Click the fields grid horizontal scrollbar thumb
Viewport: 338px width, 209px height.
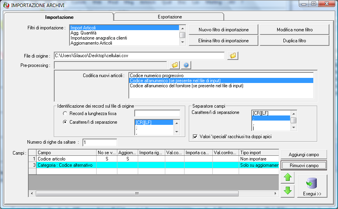pos(137,193)
